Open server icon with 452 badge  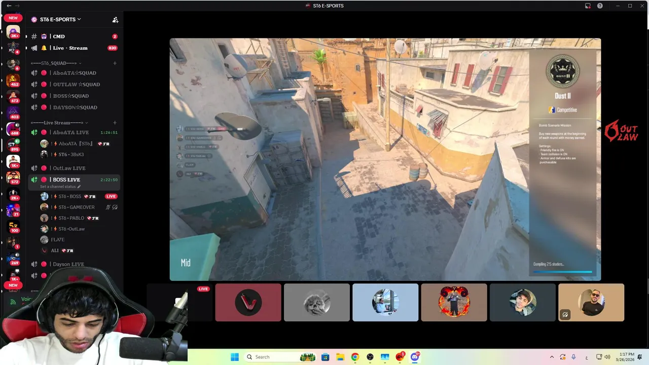[x=13, y=81]
